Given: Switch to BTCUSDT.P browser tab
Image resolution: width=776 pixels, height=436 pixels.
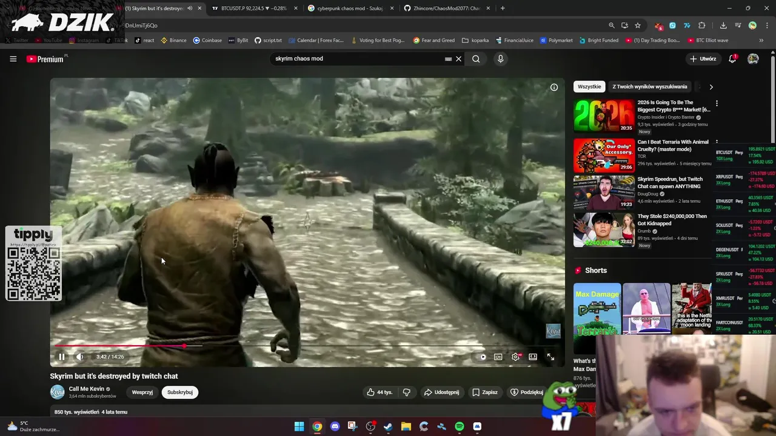Looking at the screenshot, I should 254,8.
